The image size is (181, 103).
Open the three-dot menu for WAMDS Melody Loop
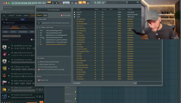(42, 90)
